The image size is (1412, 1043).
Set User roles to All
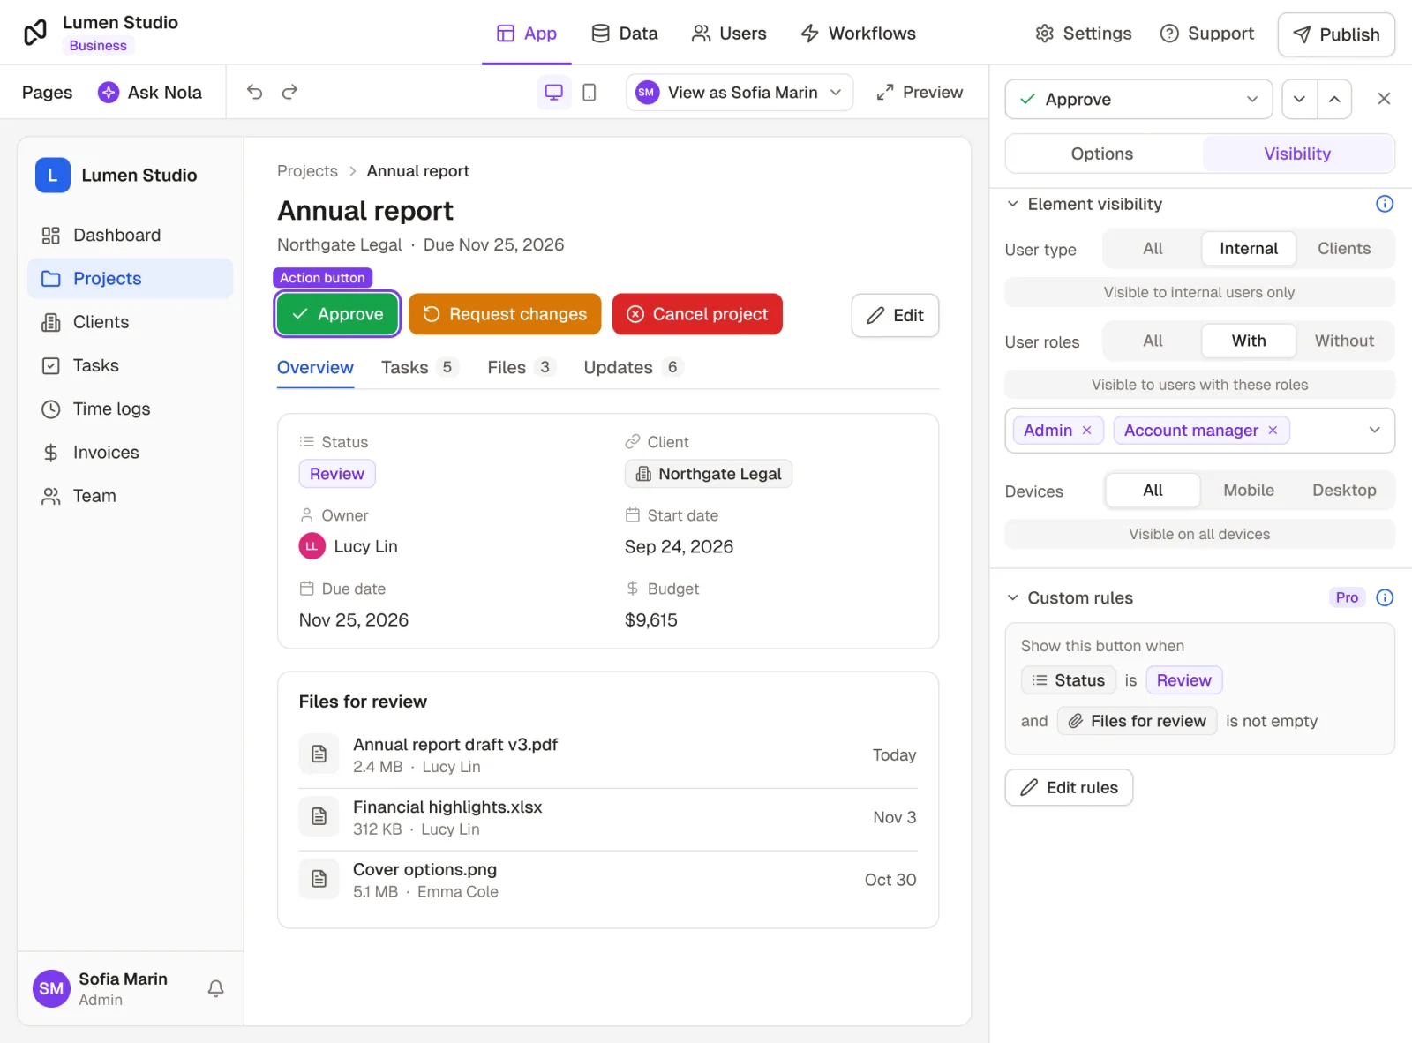pyautogui.click(x=1153, y=341)
